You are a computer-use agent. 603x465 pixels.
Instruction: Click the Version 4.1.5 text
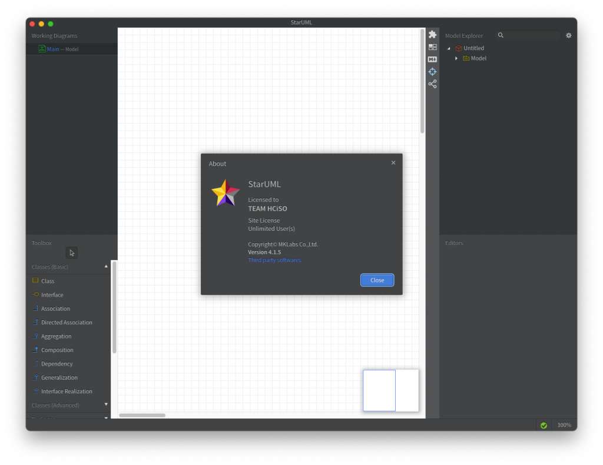[264, 252]
